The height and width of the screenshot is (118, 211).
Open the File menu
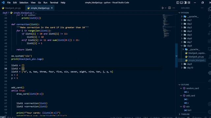pos(9,3)
